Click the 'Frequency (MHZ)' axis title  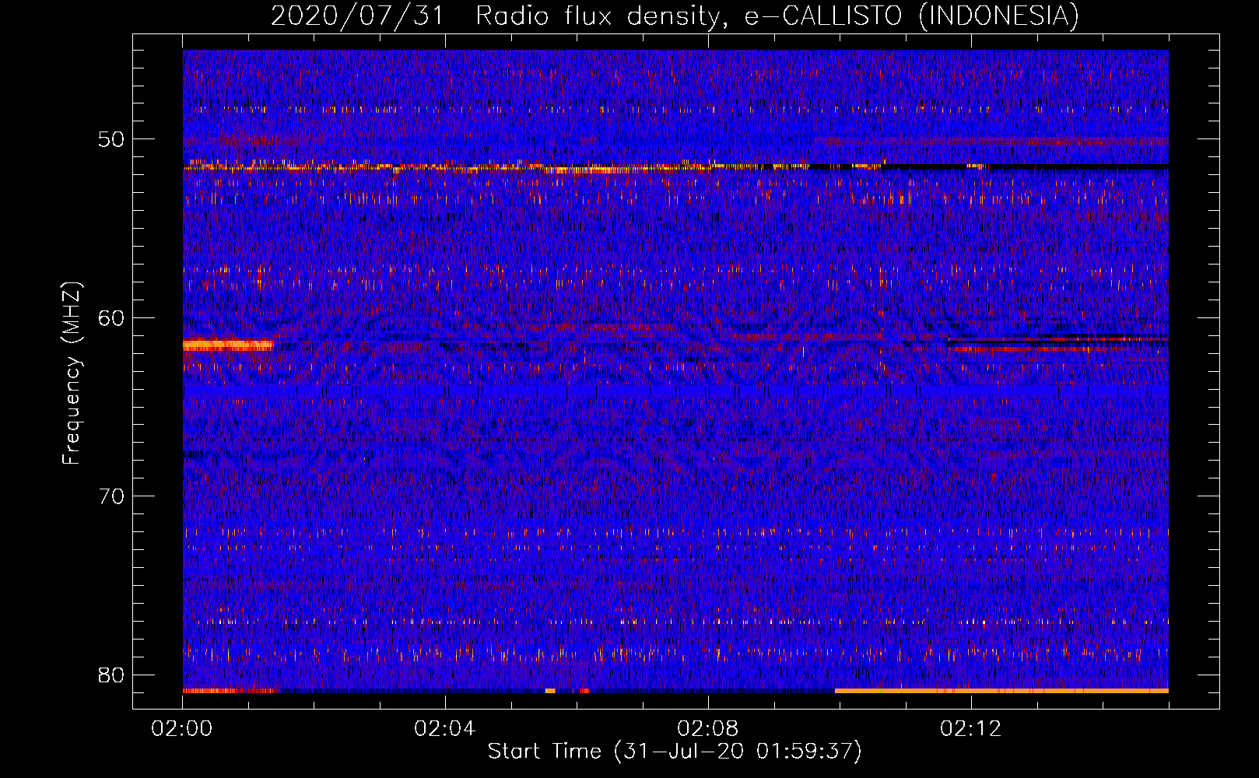click(72, 373)
